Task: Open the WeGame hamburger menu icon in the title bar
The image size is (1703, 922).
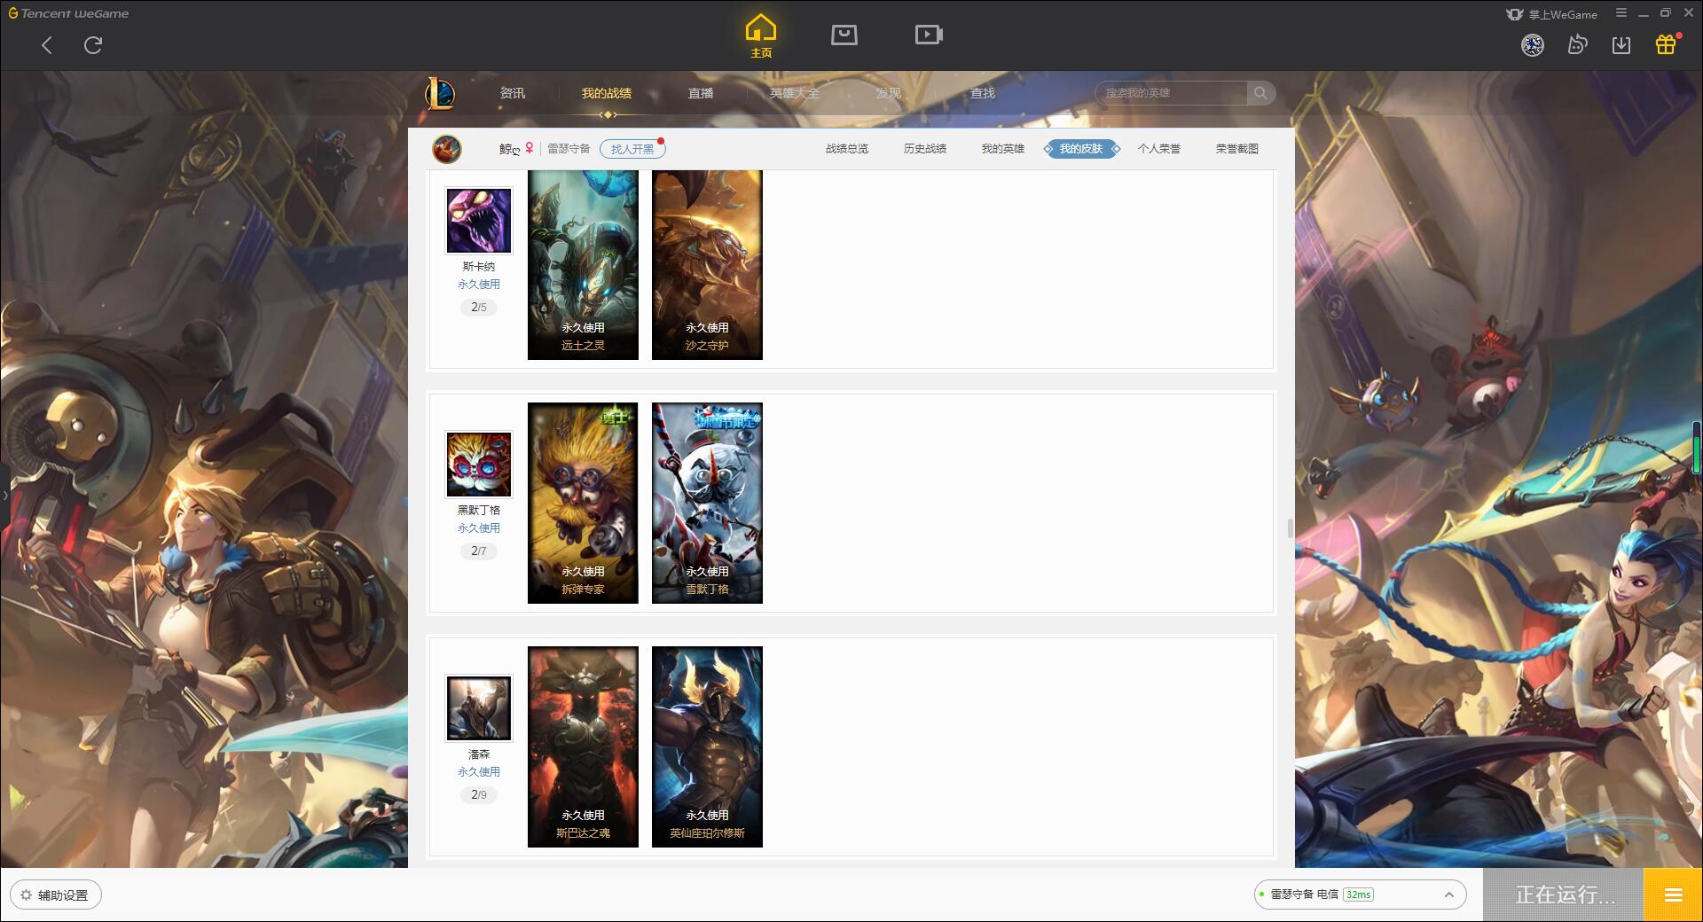Action: point(1621,13)
